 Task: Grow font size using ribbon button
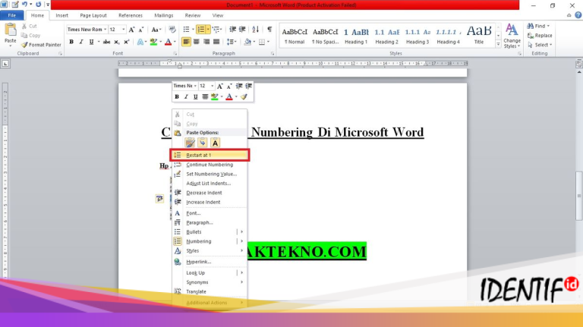click(x=131, y=30)
